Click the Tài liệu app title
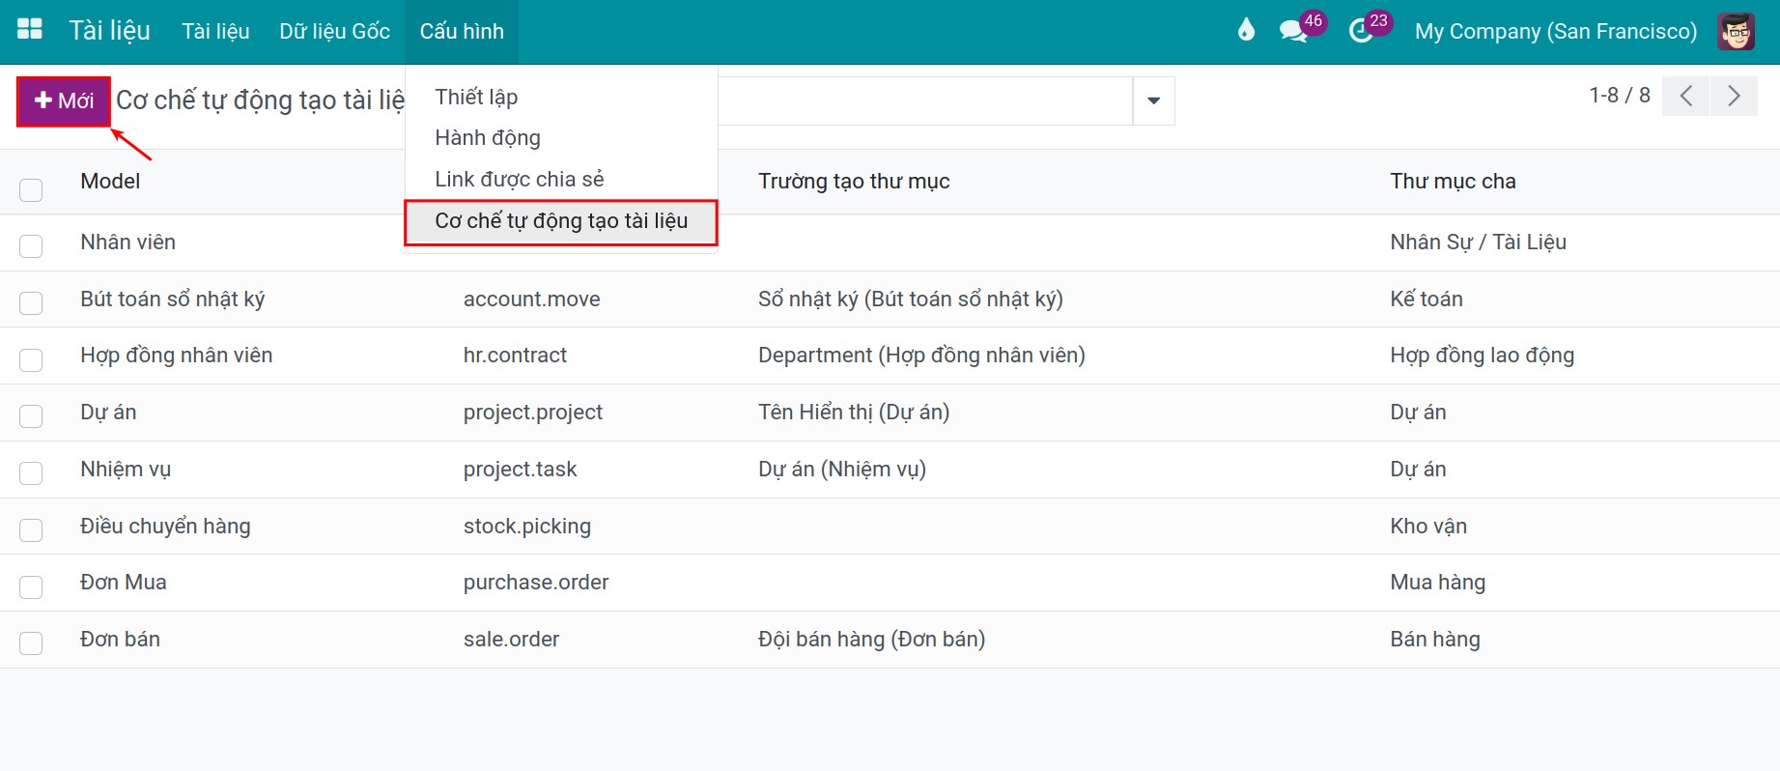Screen dimensions: 1780x771 pos(109,31)
